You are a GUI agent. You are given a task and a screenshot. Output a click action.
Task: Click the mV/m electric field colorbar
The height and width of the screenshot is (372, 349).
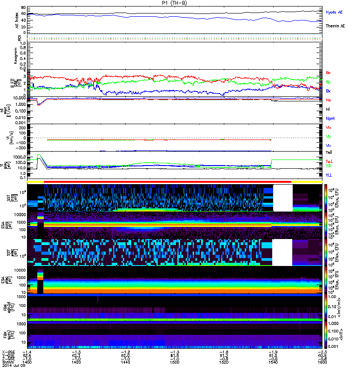tap(326, 307)
